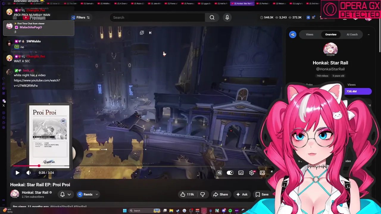Click the 736.4M views bar
This screenshot has height=214, width=381.
coord(358,92)
